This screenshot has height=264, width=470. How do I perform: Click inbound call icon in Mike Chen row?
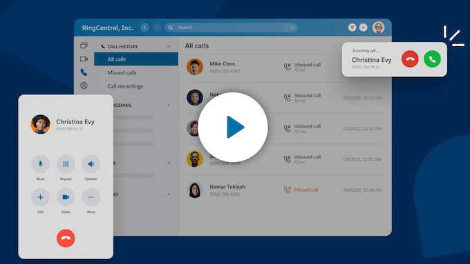coord(287,67)
